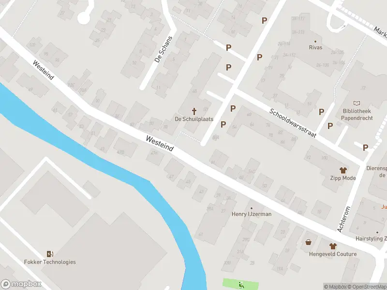Open the Hengeveld Couture shirt icon
Viewport: 387px width, 290px height.
pos(333,246)
